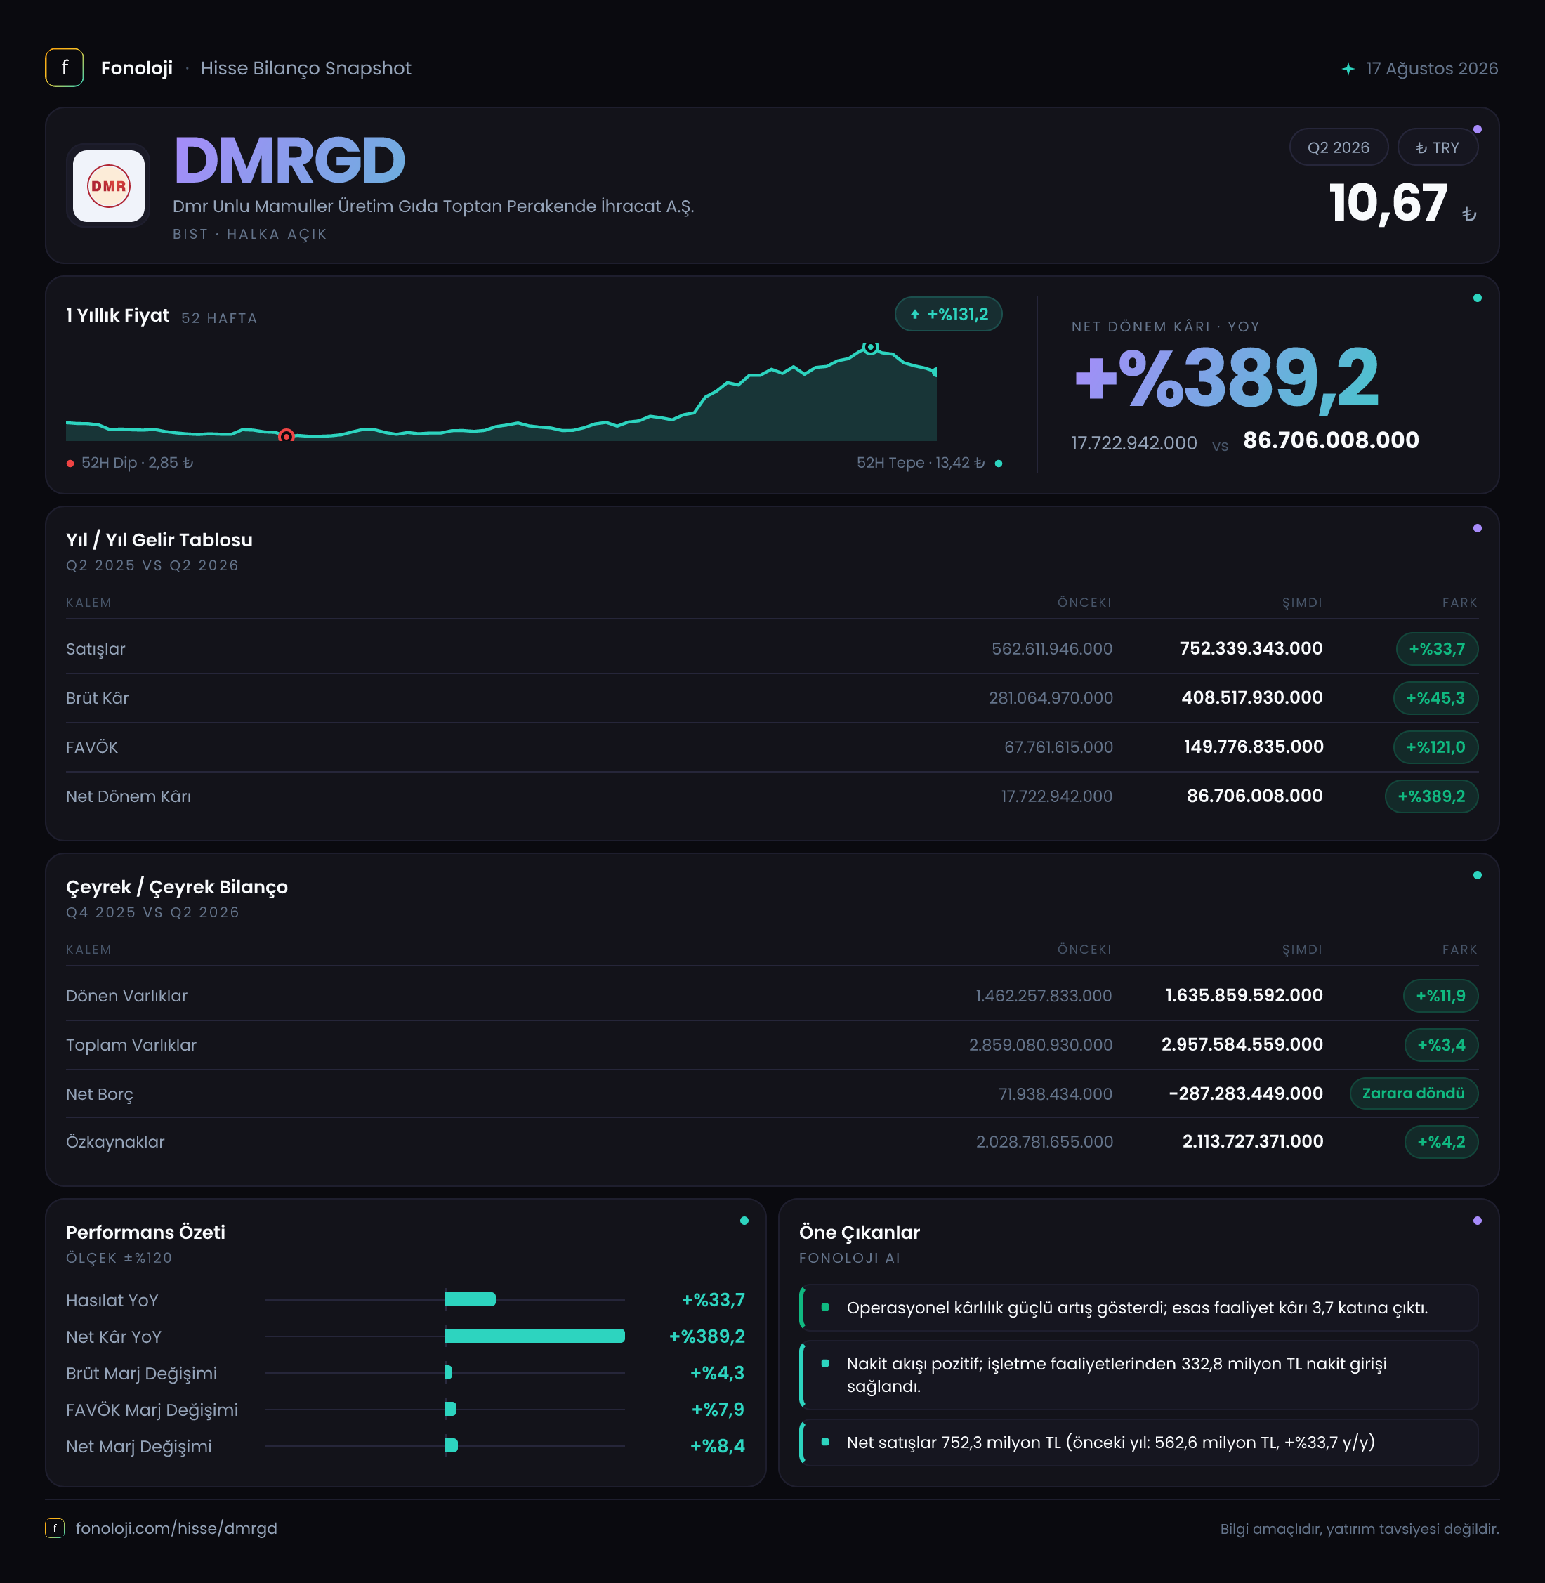Click the 'Performans Özeti' heading
The image size is (1545, 1583).
145,1233
